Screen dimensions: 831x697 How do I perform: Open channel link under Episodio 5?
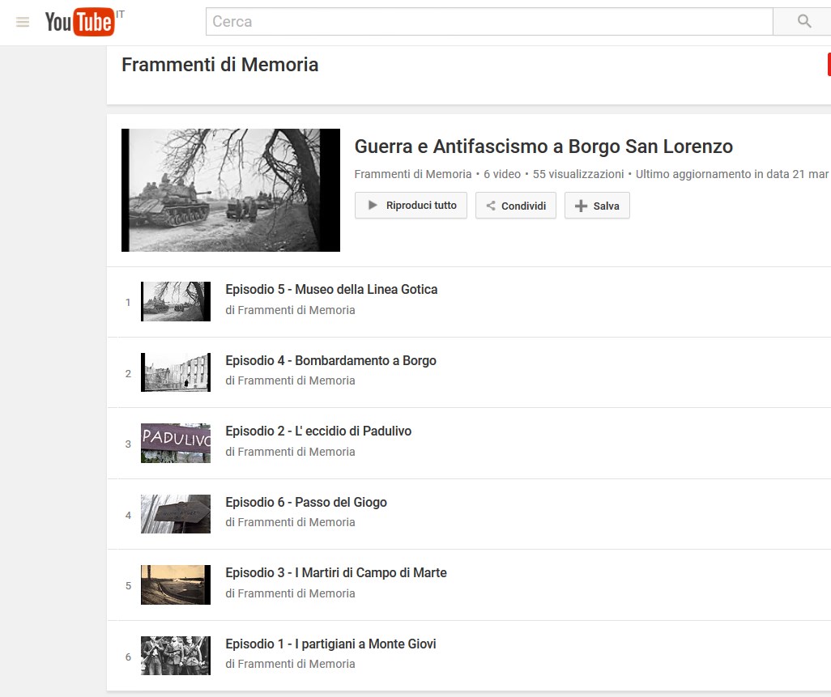[x=296, y=310]
